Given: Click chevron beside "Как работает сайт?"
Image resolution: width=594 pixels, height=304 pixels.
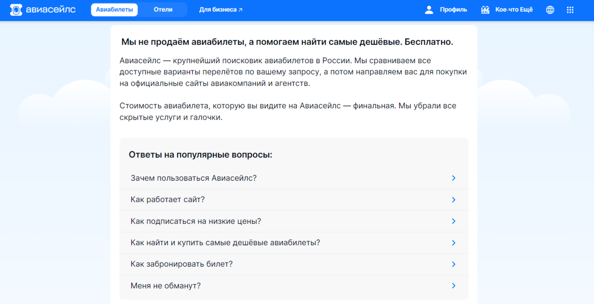Looking at the screenshot, I should (x=453, y=200).
